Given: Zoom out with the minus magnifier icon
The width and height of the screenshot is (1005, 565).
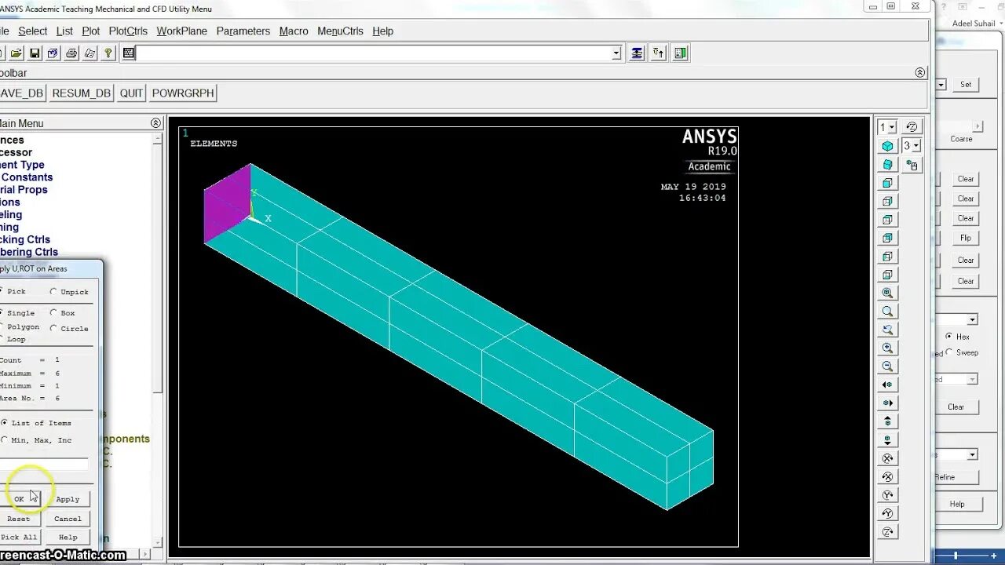Looking at the screenshot, I should pyautogui.click(x=887, y=366).
